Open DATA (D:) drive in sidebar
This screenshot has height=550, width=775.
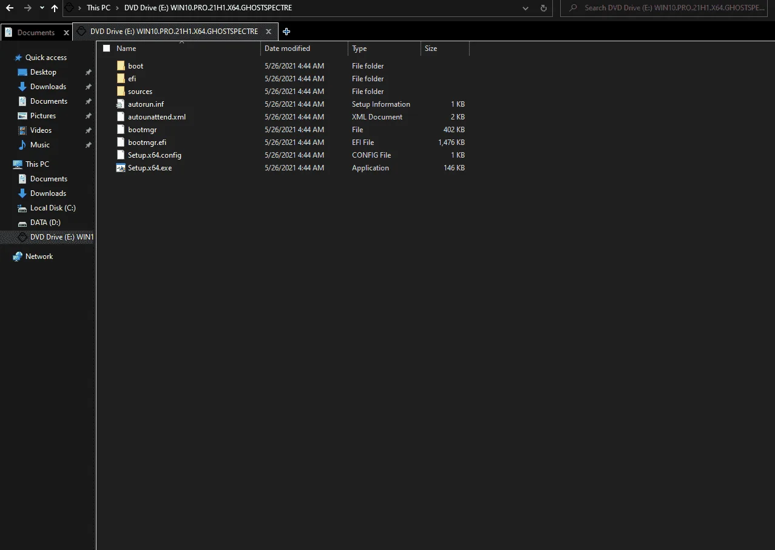coord(46,223)
